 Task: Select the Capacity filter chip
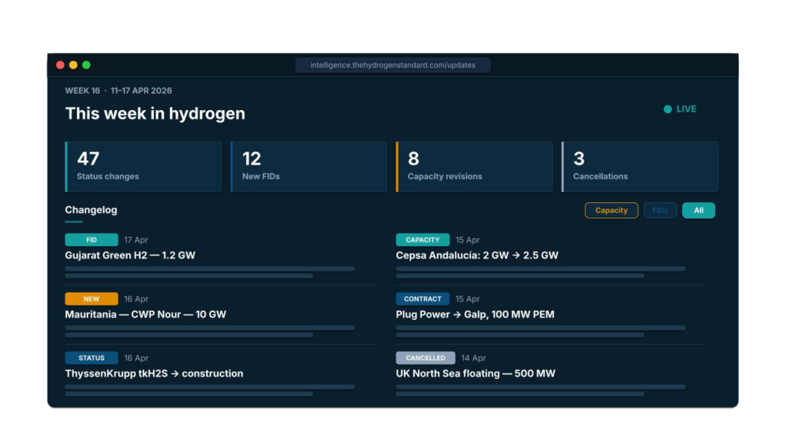point(611,211)
